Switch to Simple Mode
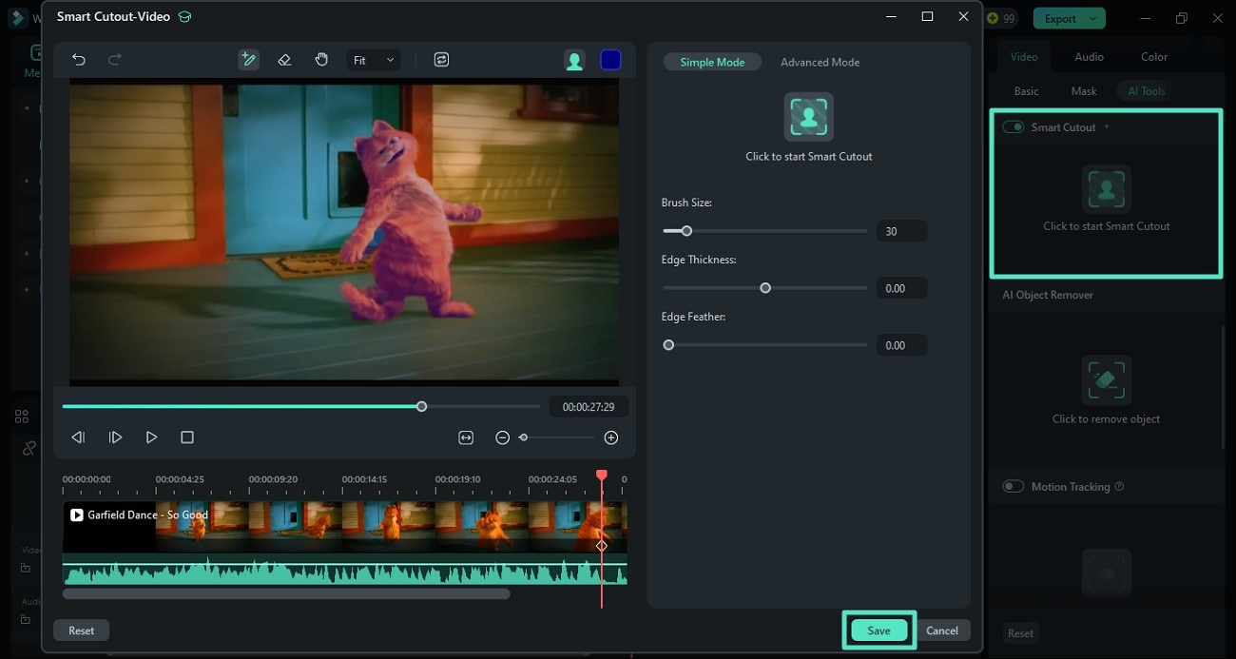Screen dimensions: 1236x659 coord(712,62)
